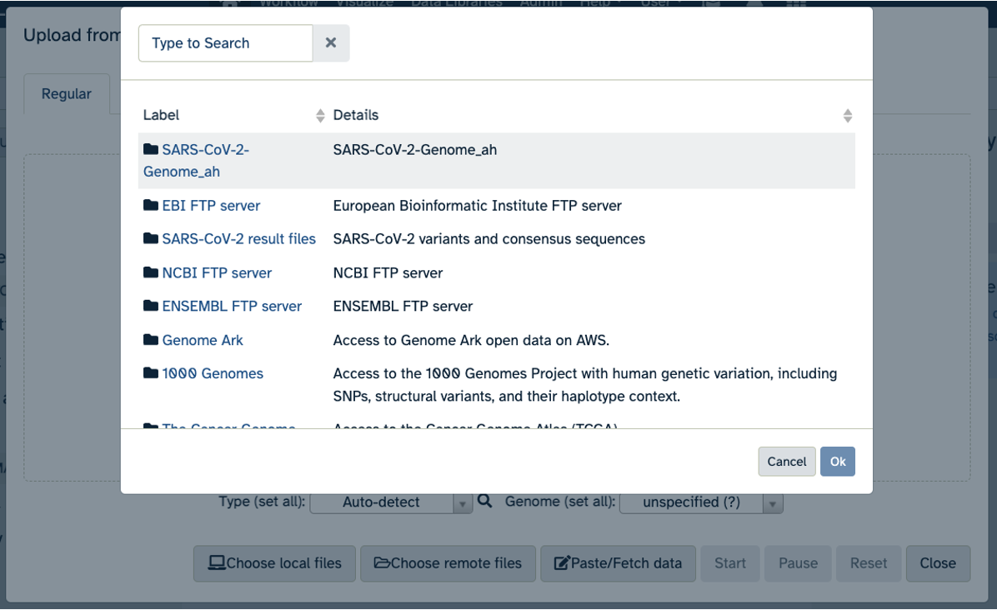
Task: Click the Pause button
Action: (x=798, y=563)
